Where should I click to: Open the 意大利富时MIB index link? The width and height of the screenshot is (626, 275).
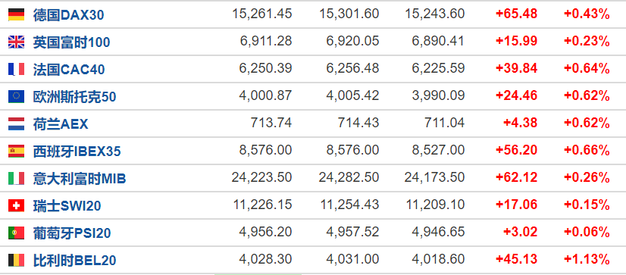(x=80, y=179)
